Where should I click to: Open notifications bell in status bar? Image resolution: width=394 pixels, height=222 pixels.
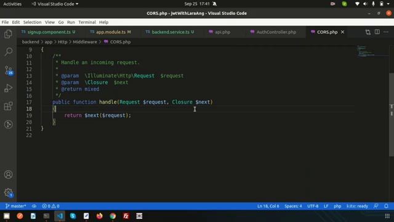click(386, 206)
